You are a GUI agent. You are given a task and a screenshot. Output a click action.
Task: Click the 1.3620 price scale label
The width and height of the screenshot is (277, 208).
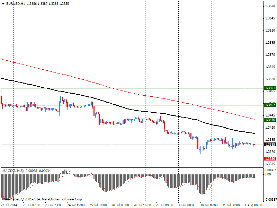270,31
